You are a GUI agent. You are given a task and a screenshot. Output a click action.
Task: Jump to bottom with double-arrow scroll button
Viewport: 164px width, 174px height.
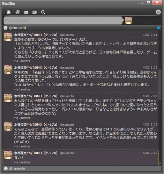(160, 163)
